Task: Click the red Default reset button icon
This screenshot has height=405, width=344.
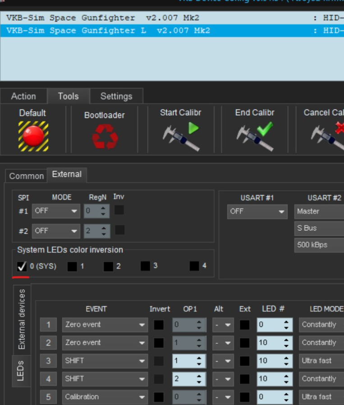Action: click(x=33, y=135)
